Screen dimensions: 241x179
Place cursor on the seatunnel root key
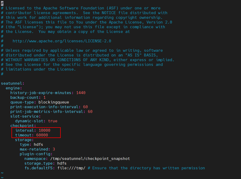pyautogui.click(x=12, y=83)
